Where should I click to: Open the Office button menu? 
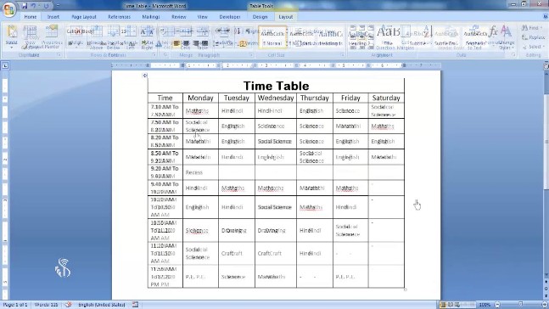tap(9, 9)
